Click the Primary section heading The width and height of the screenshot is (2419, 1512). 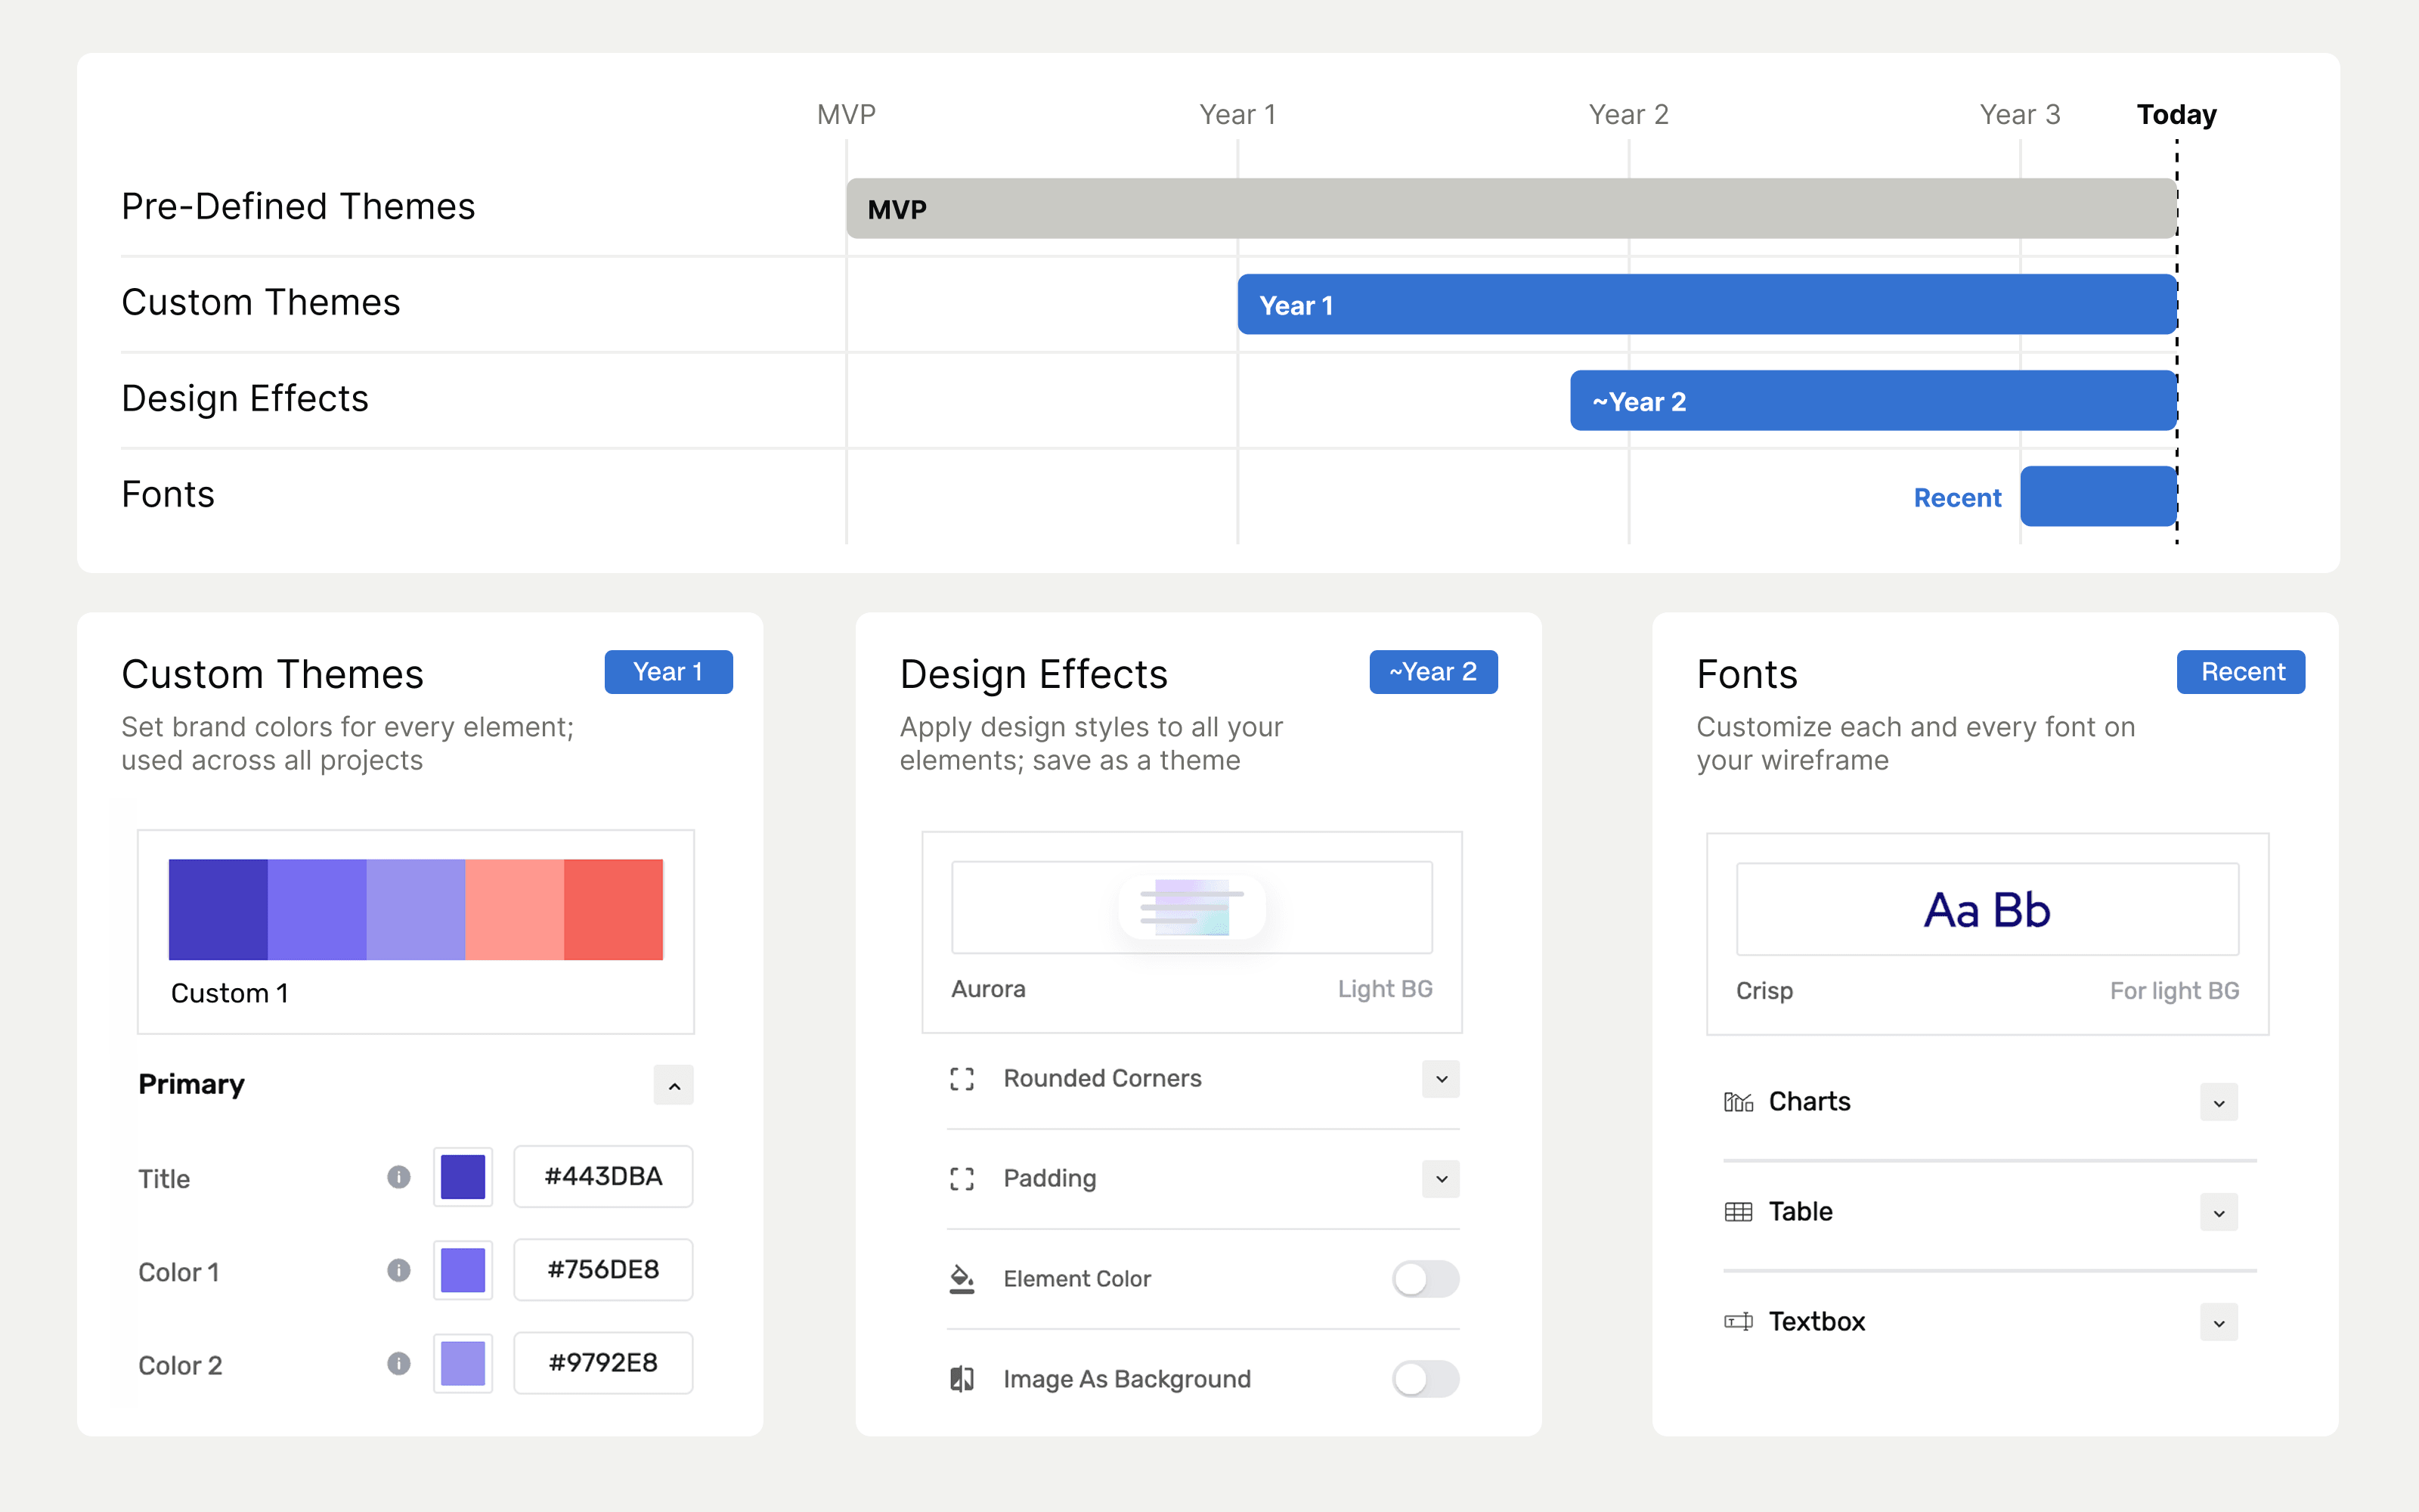coord(191,1085)
